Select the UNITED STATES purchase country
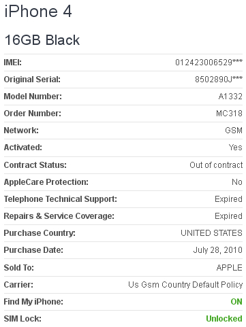The image size is (246, 327). 211,233
